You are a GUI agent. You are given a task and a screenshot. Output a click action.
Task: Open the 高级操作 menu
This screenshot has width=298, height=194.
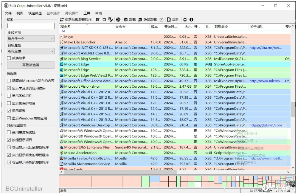pyautogui.click(x=72, y=13)
